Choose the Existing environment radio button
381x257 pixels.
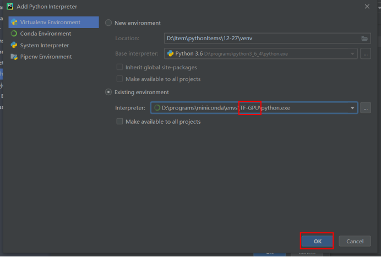[108, 92]
